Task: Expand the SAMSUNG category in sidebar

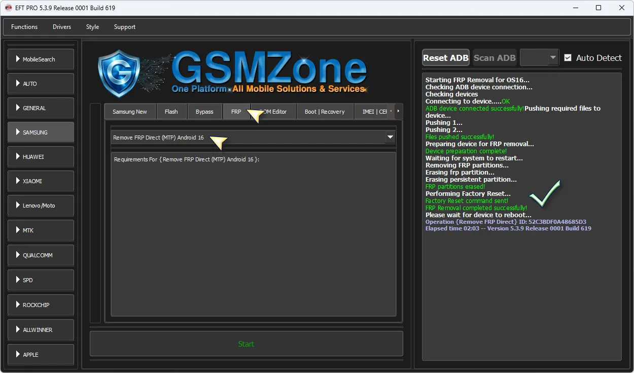Action: click(x=41, y=132)
